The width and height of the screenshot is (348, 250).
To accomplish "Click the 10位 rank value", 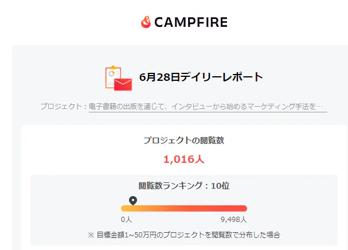I will 221,186.
